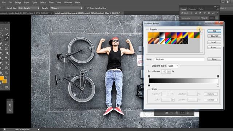
Task: Select the right opacity stop above gradient bar
Action: click(218, 76)
